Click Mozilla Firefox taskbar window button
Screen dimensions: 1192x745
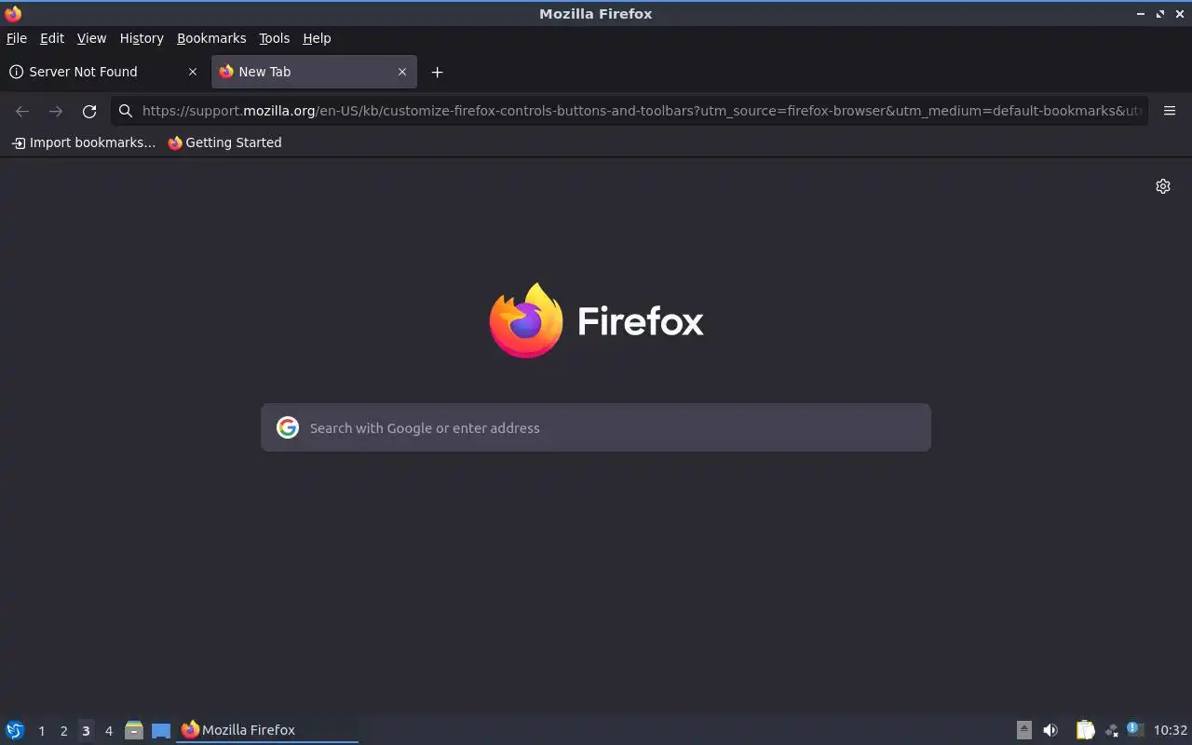pyautogui.click(x=267, y=730)
